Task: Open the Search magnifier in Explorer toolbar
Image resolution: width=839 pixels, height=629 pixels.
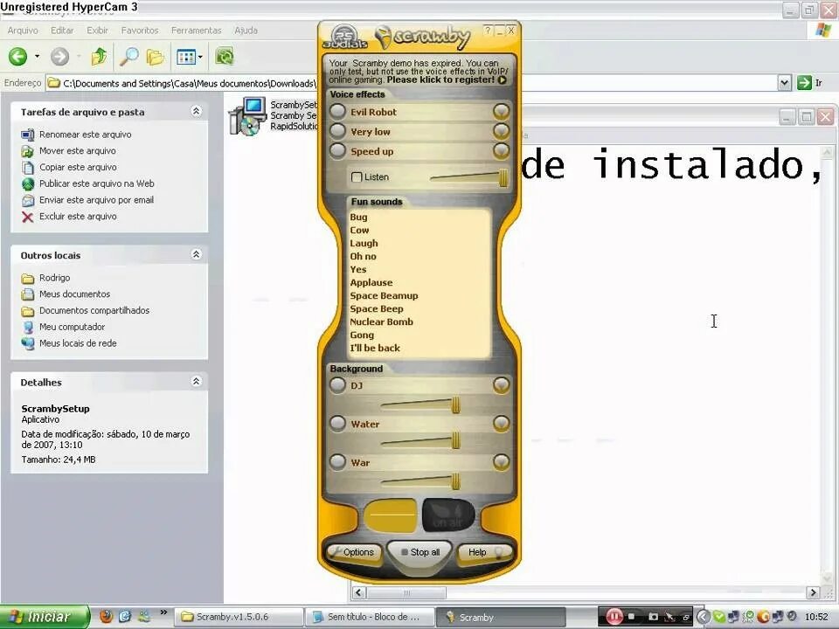Action: tap(129, 56)
